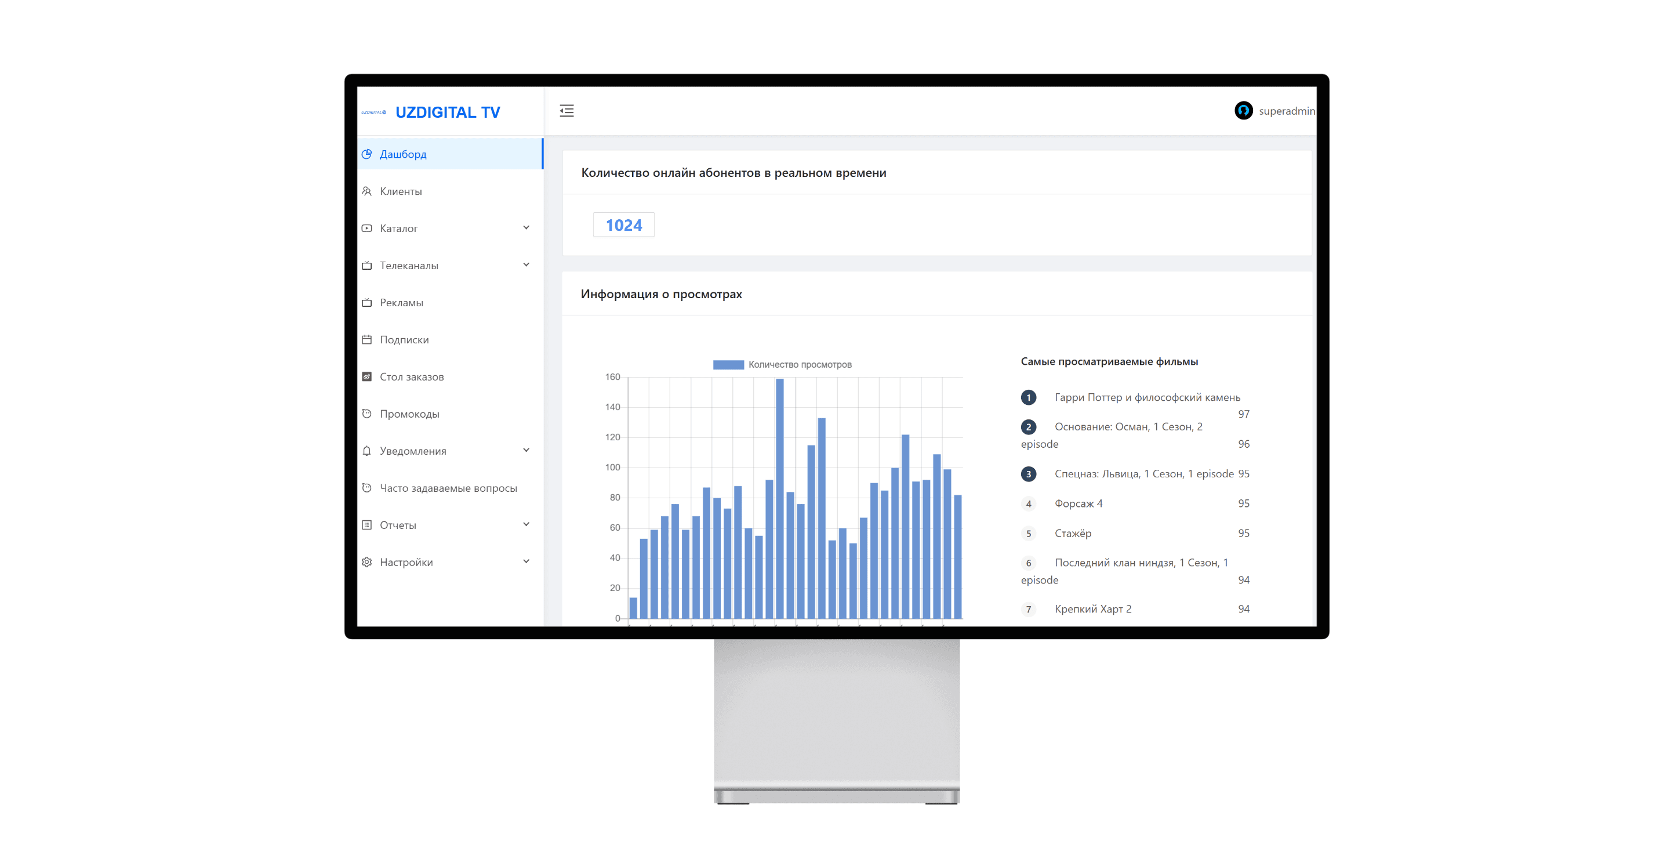The image size is (1674, 848).
Task: Select the Форсаж 4 row
Action: pos(1135,503)
